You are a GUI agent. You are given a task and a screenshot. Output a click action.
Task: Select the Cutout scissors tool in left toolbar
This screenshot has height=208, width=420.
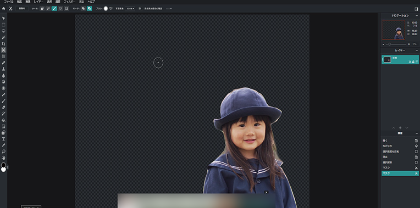(3, 50)
